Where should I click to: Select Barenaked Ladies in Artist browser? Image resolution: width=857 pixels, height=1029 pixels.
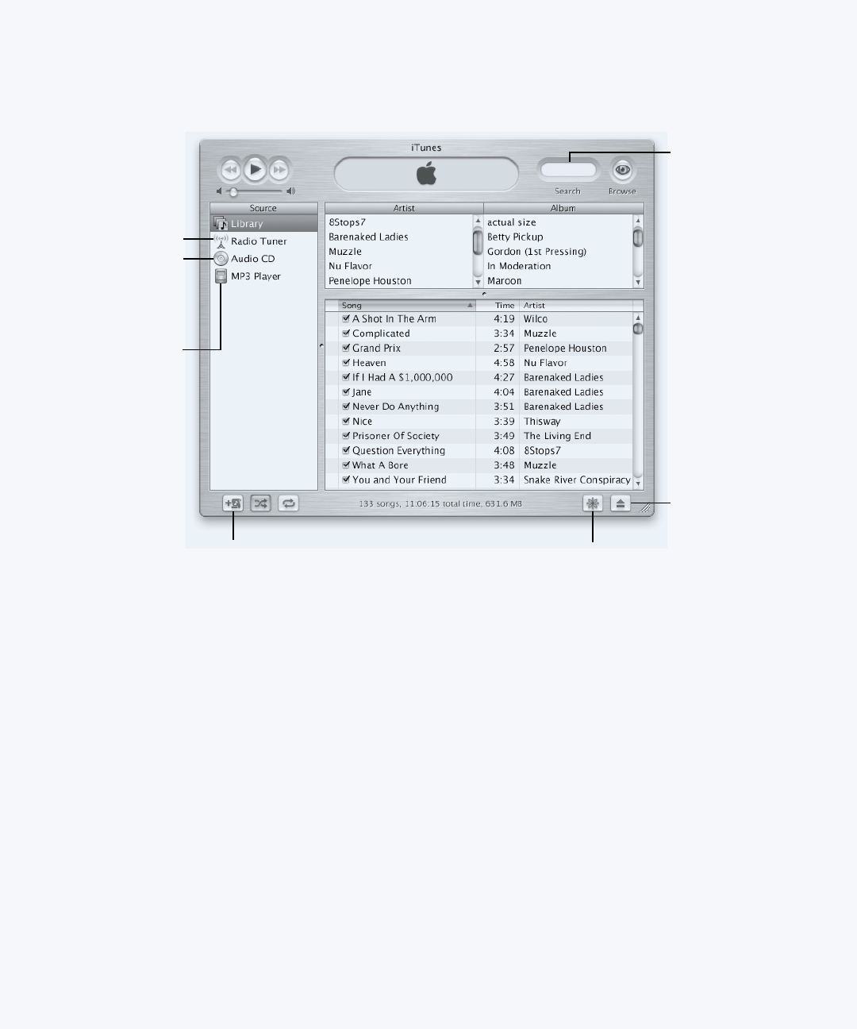click(x=399, y=237)
